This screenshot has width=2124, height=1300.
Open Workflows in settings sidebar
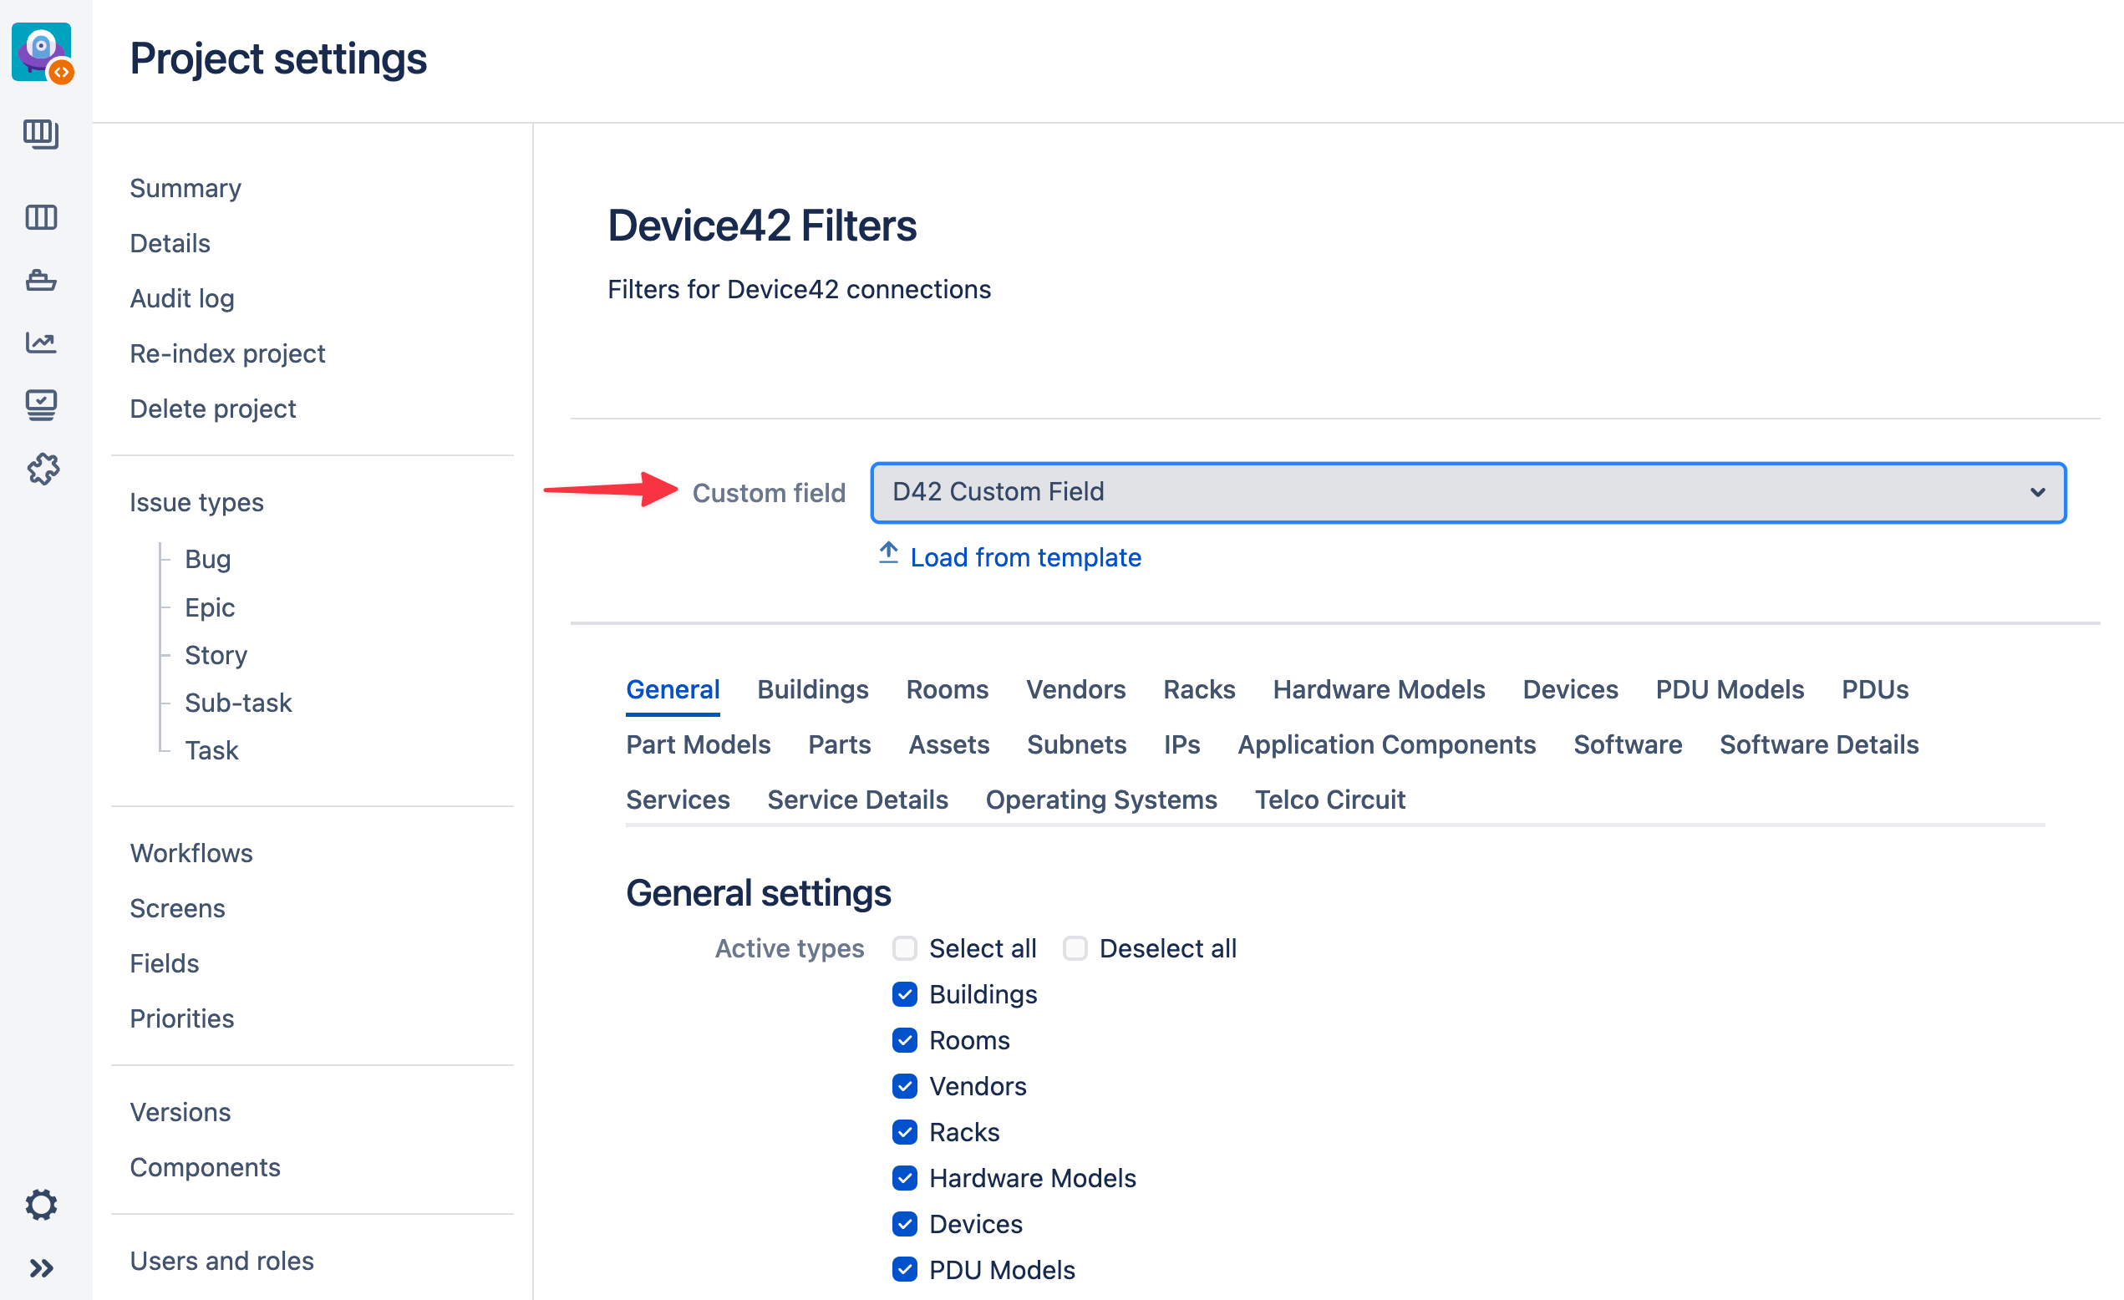[x=191, y=852]
